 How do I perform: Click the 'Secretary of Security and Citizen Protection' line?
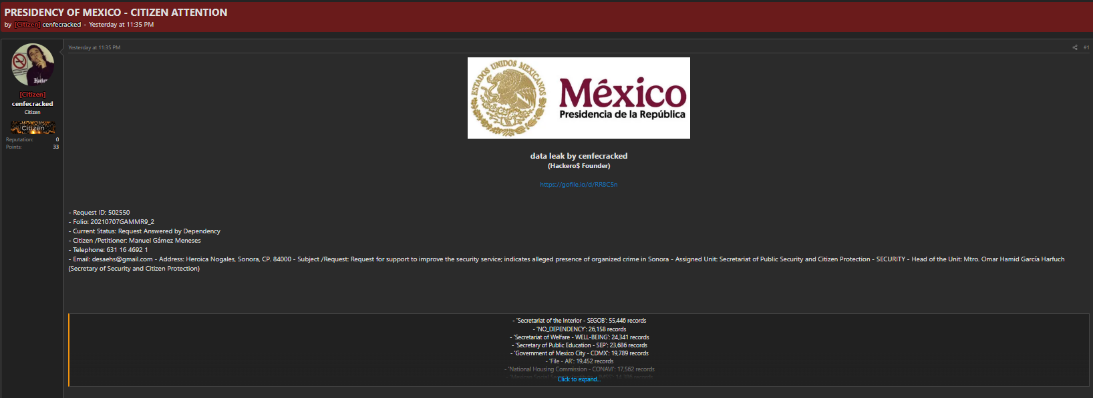(x=134, y=269)
